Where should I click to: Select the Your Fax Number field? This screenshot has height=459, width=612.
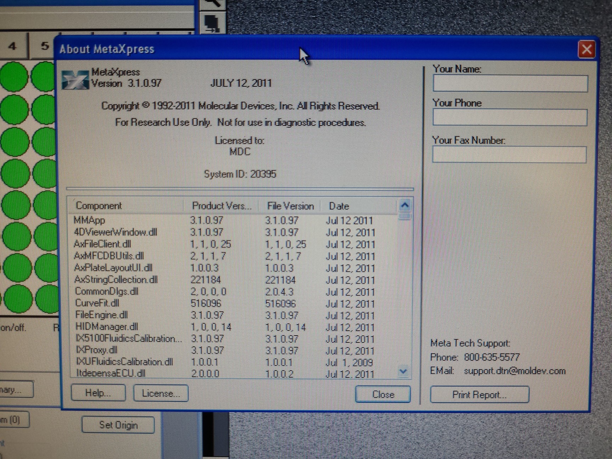click(x=509, y=155)
